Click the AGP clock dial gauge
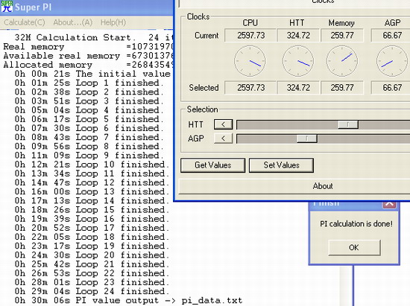410x306 pixels. tap(391, 61)
